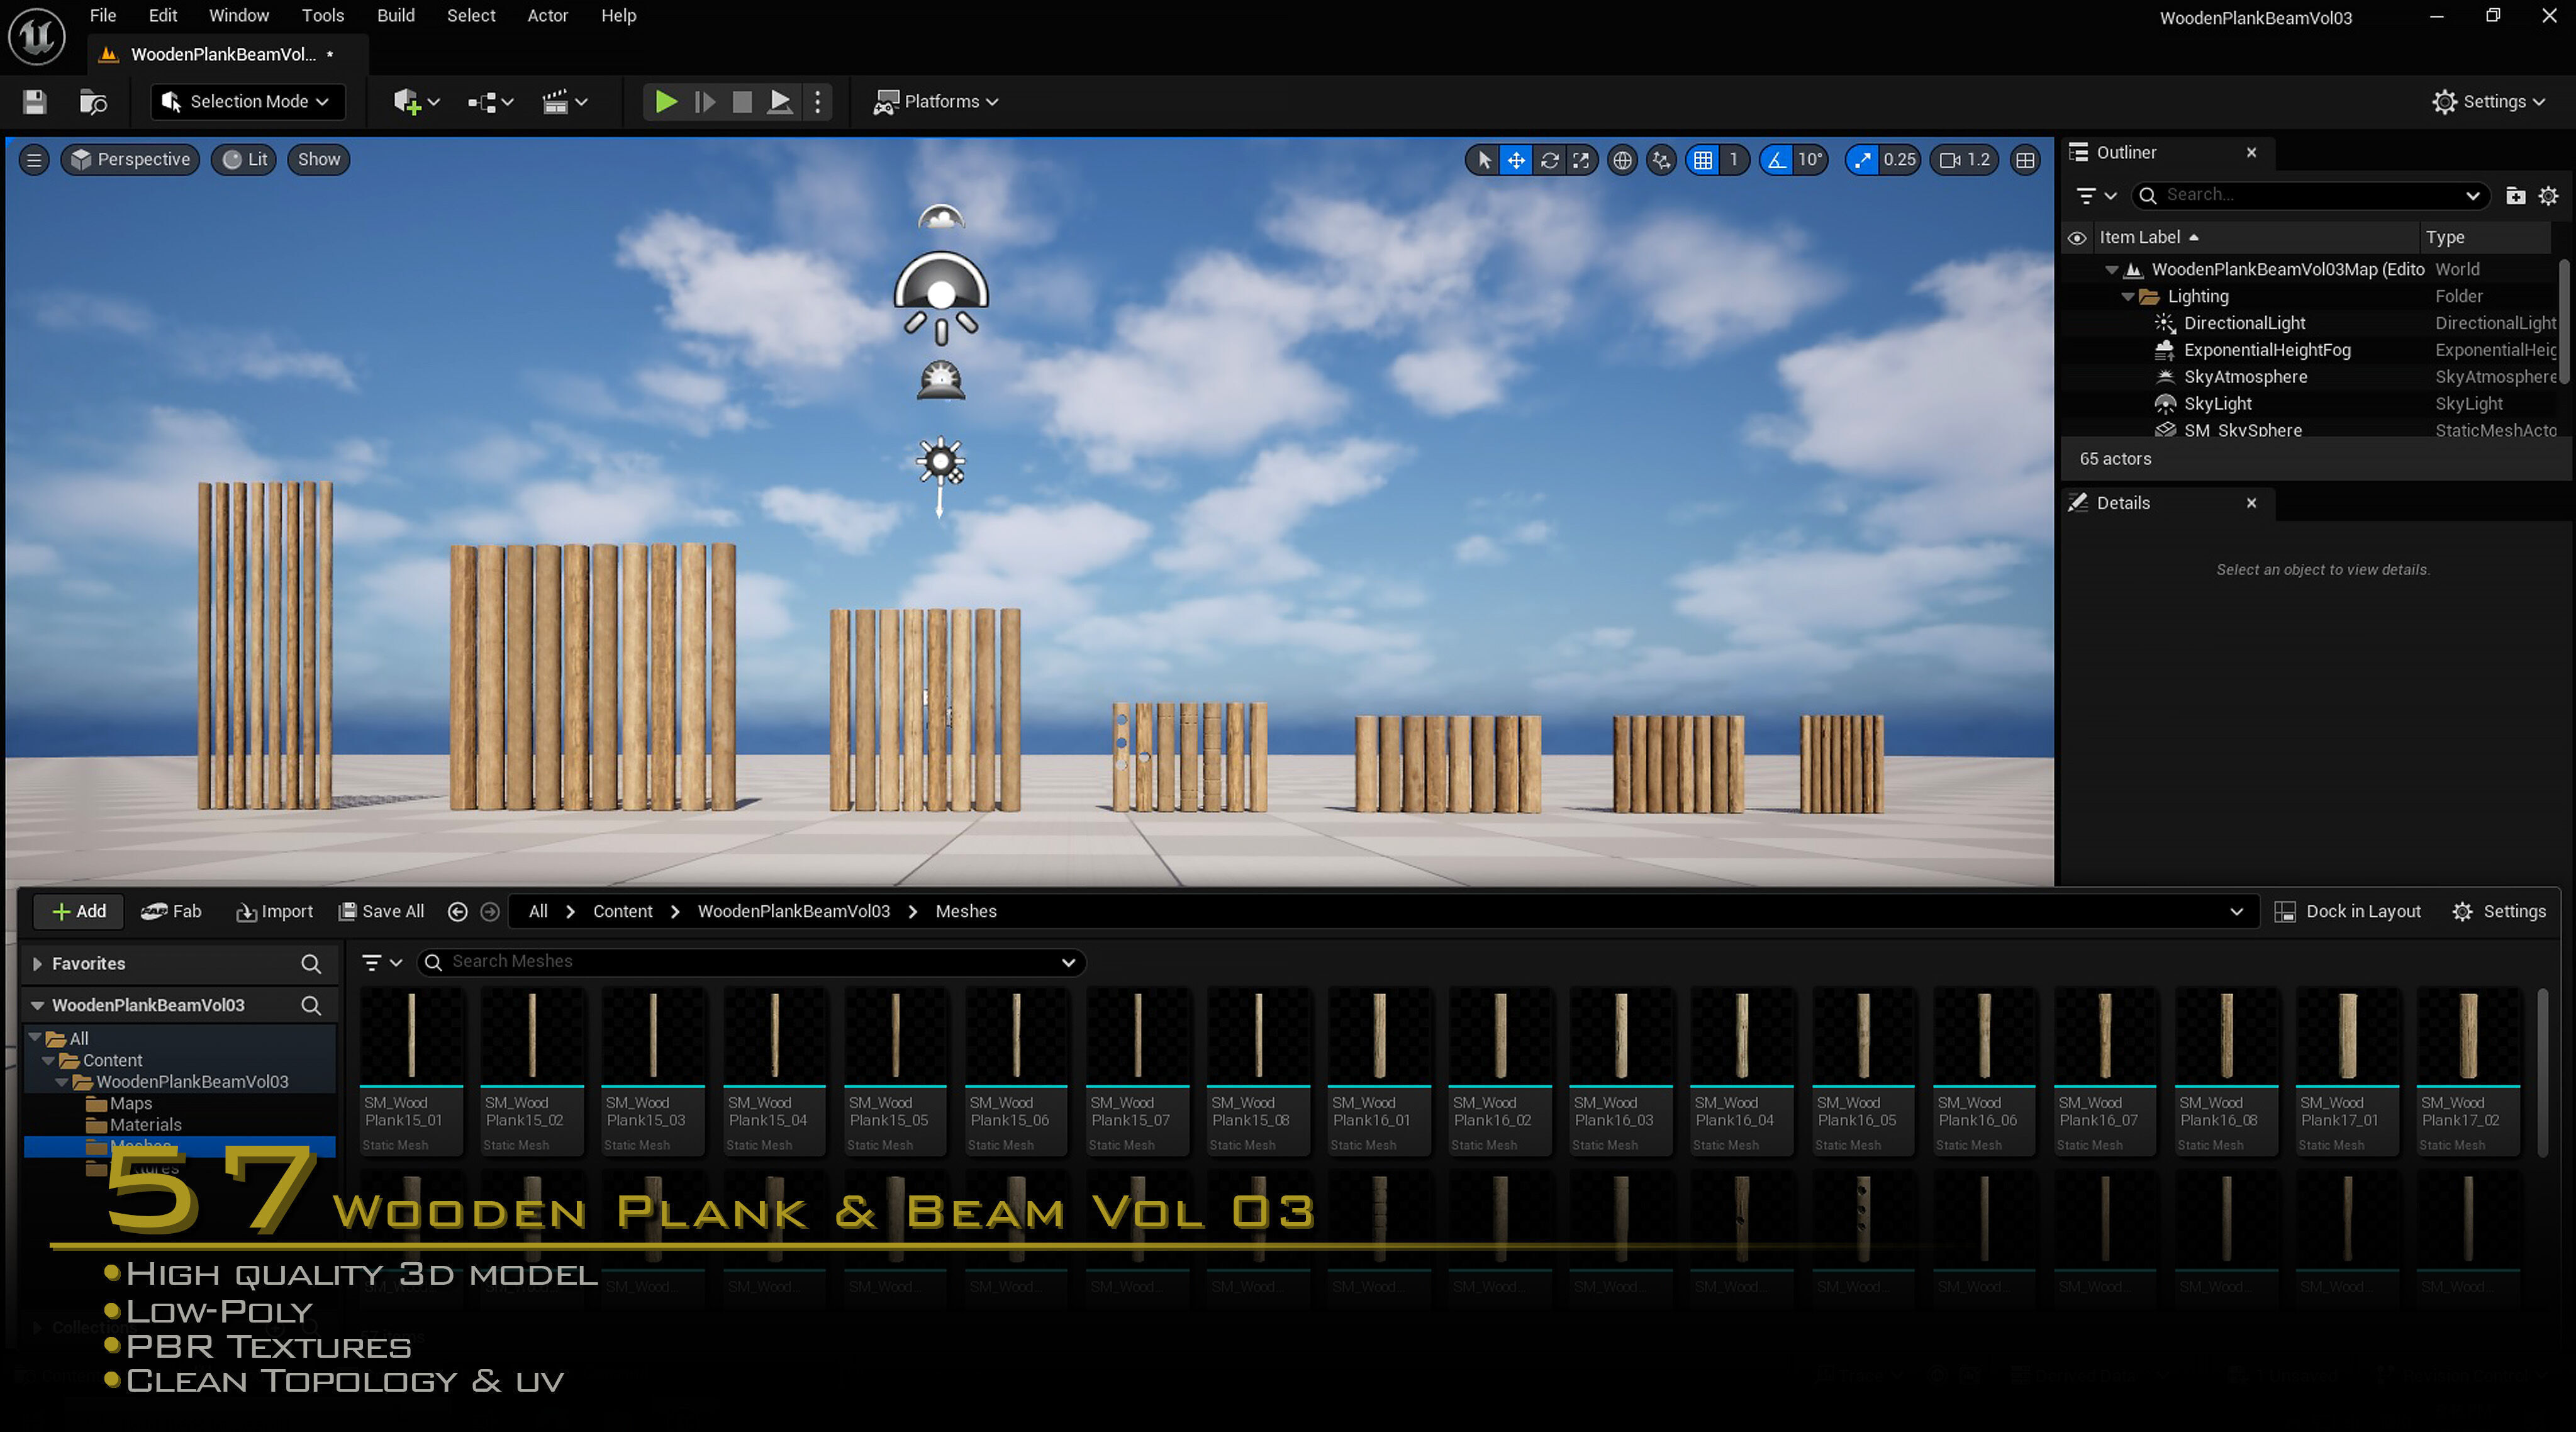Adjust camera speed 1.2 setting
Screen dimensions: 2576x1432
(1965, 159)
